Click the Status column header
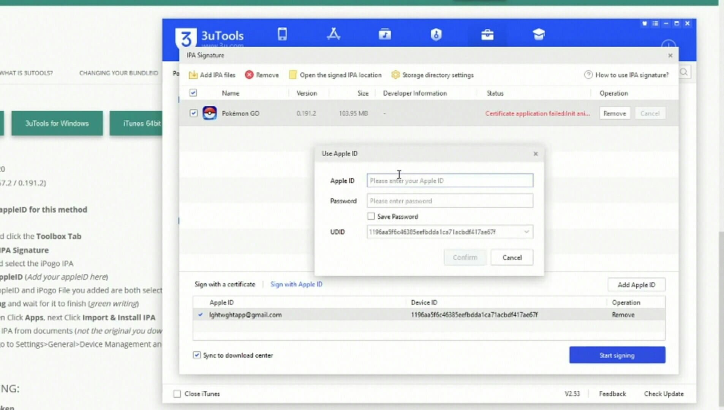Viewport: 724px width, 410px height. pyautogui.click(x=495, y=93)
